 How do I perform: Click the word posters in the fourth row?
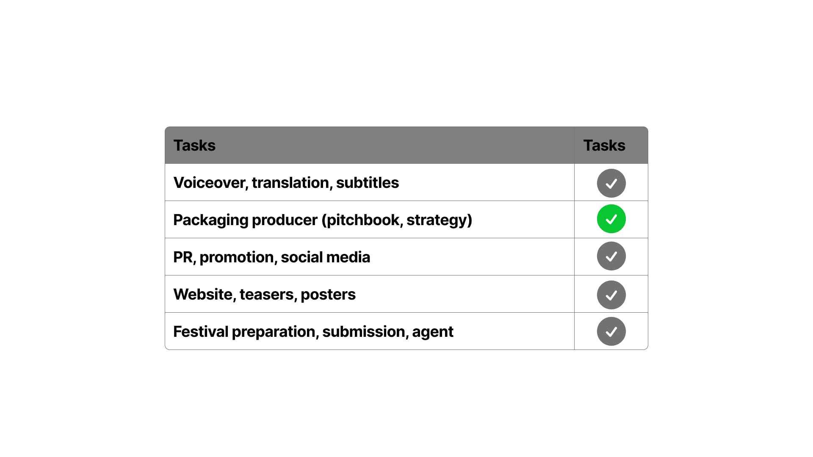328,295
